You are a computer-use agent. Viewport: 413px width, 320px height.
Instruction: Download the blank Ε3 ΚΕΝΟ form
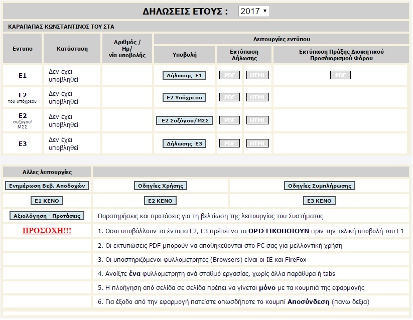click(320, 201)
